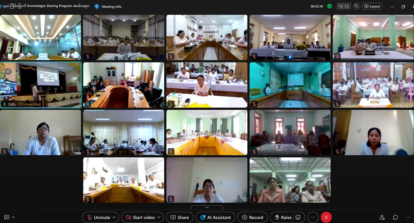Click the zoom magnifier icon

[356, 6]
